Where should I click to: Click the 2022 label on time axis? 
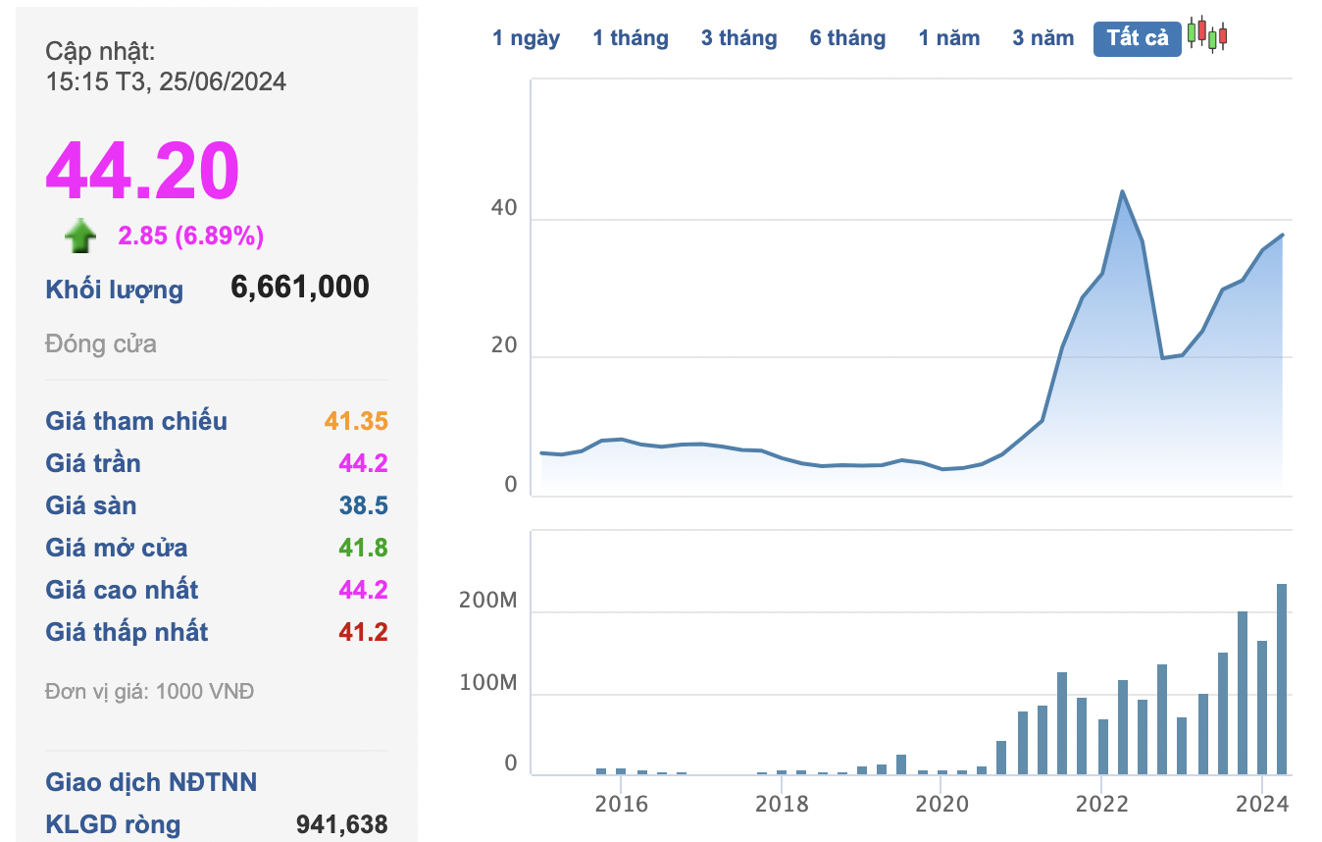pos(1101,805)
